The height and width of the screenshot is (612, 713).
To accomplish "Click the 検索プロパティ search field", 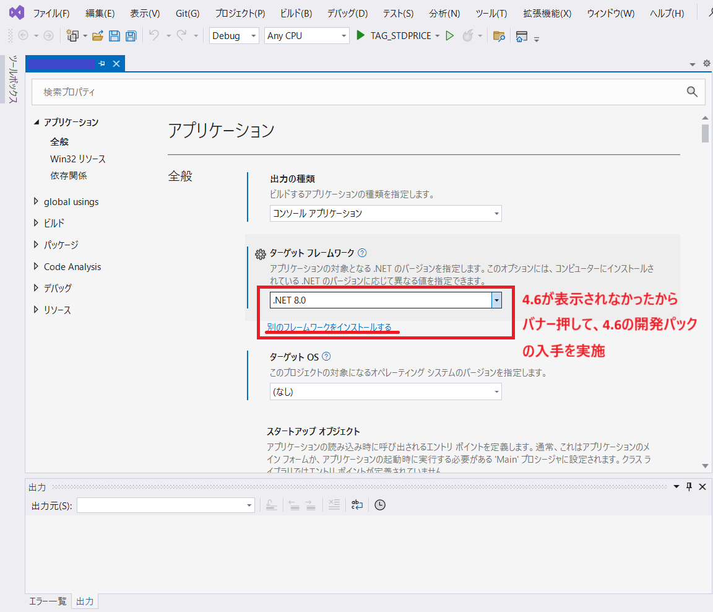I will 359,92.
